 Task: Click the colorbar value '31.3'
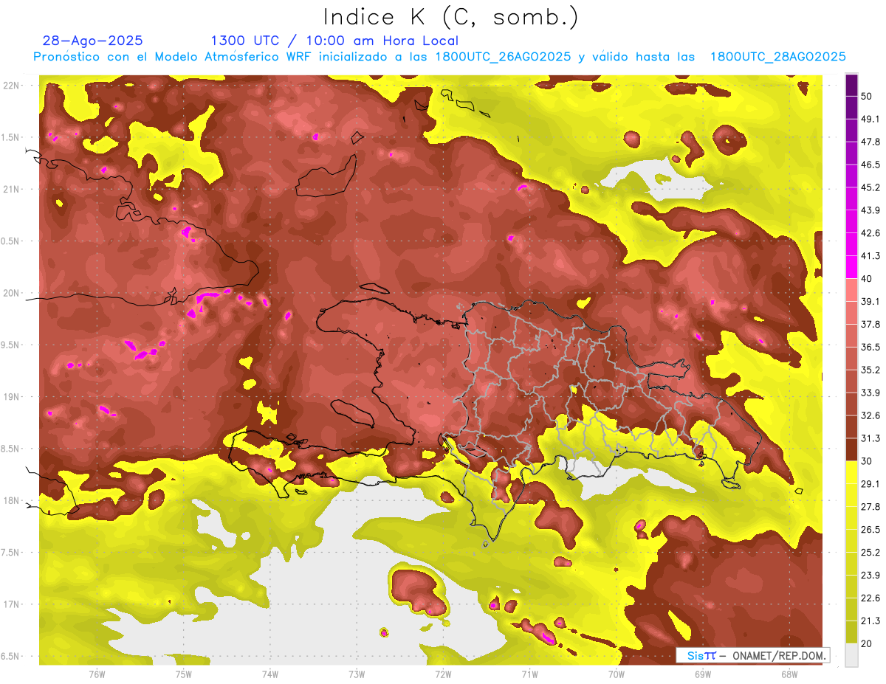pos(870,438)
